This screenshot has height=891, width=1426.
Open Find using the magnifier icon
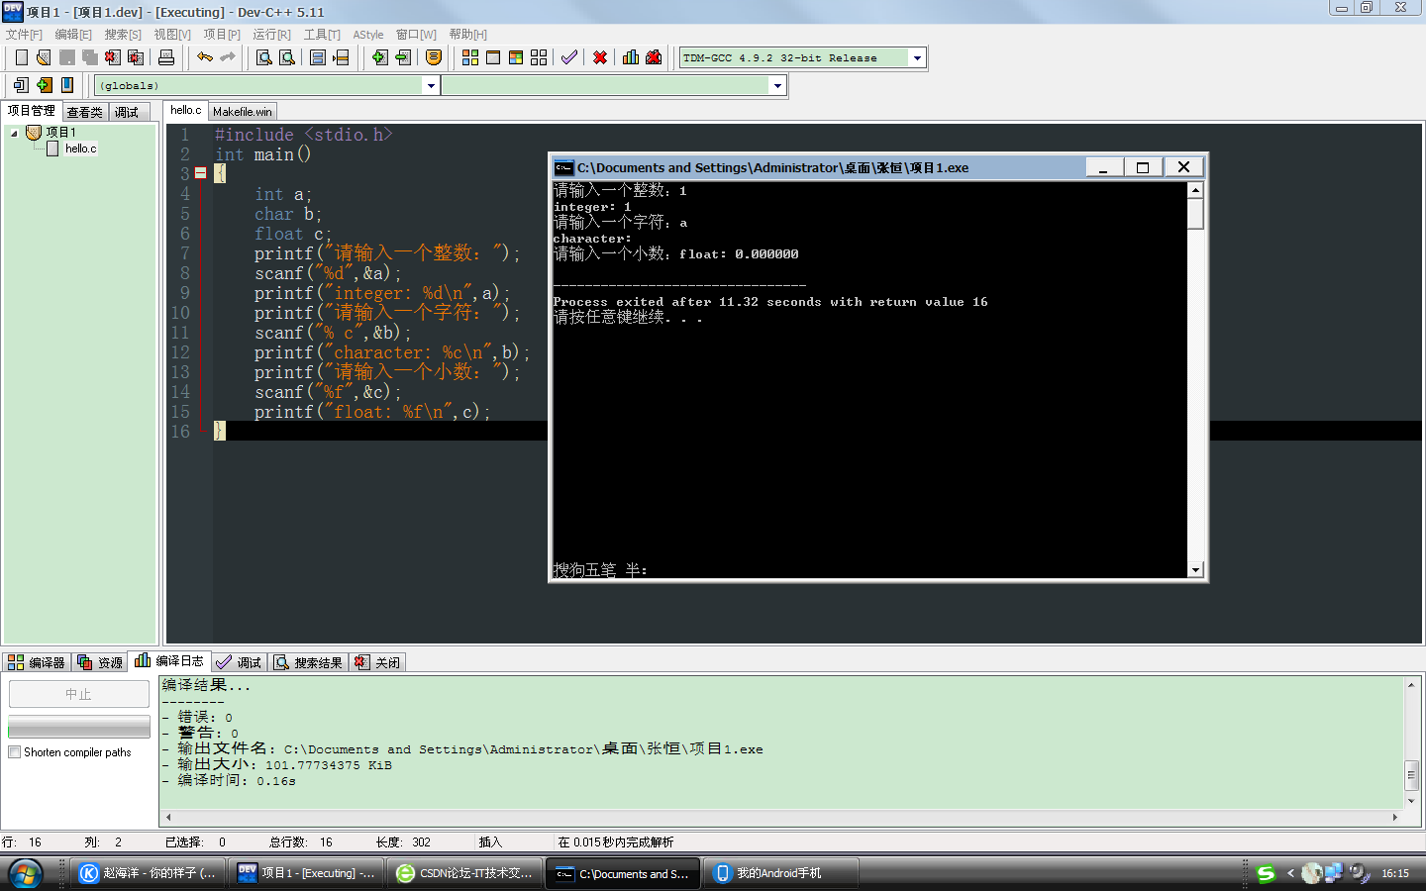pyautogui.click(x=264, y=57)
